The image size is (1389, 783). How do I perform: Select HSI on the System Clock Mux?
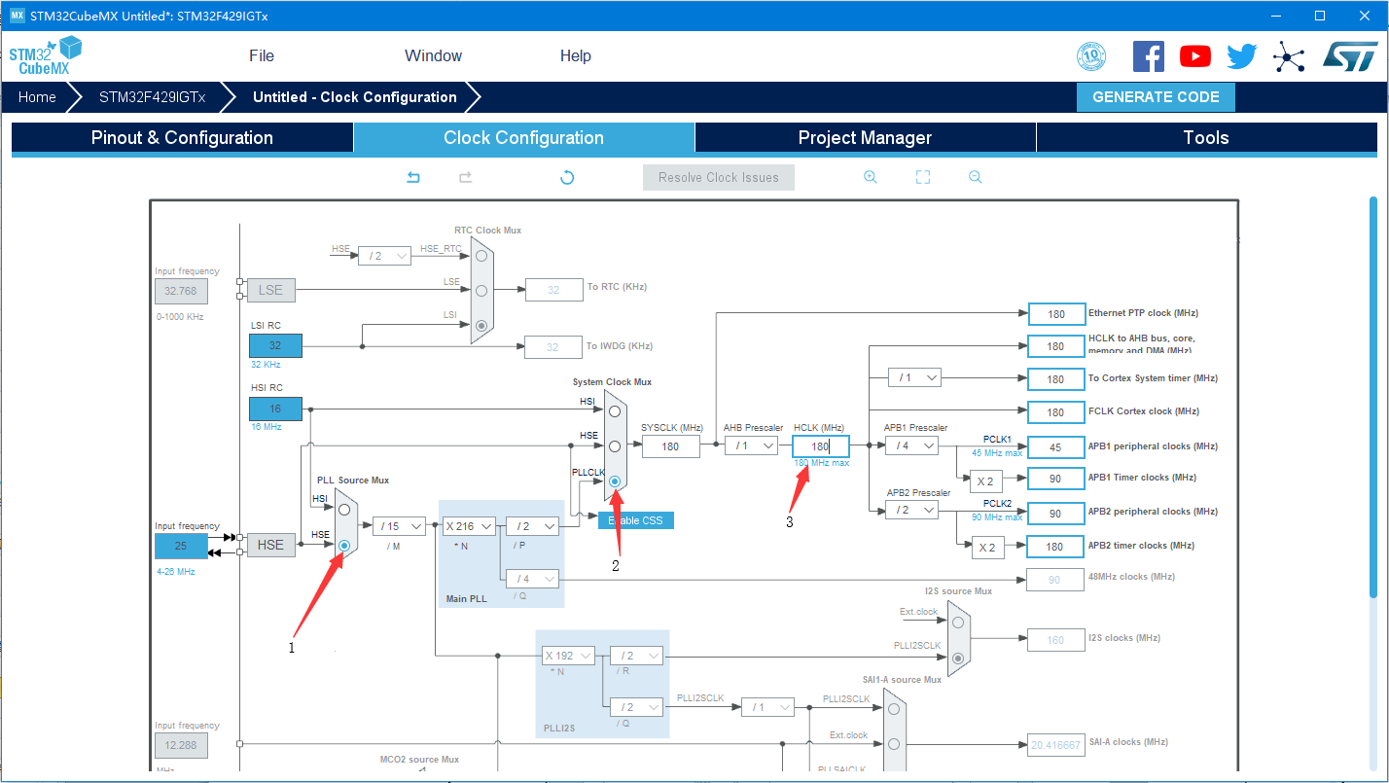615,411
